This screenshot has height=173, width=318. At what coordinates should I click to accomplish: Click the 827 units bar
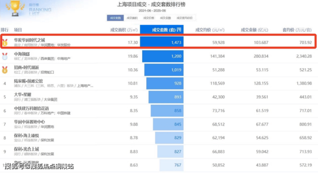pos(170,152)
